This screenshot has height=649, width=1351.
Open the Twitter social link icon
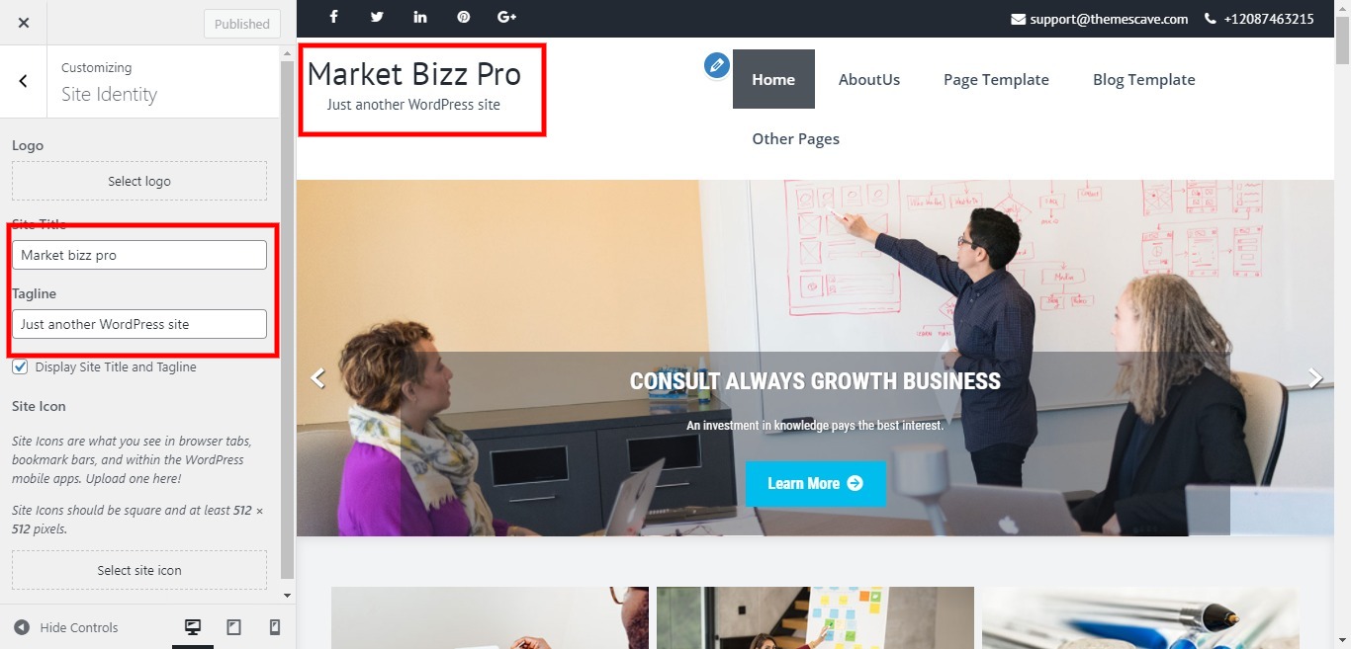(377, 18)
